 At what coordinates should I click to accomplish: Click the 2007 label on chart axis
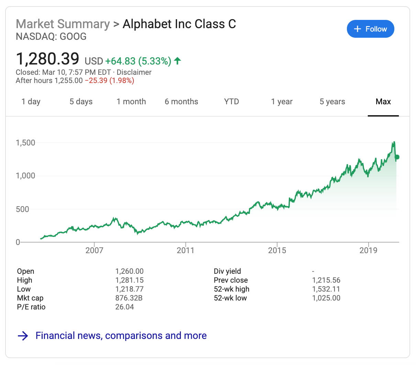(94, 250)
